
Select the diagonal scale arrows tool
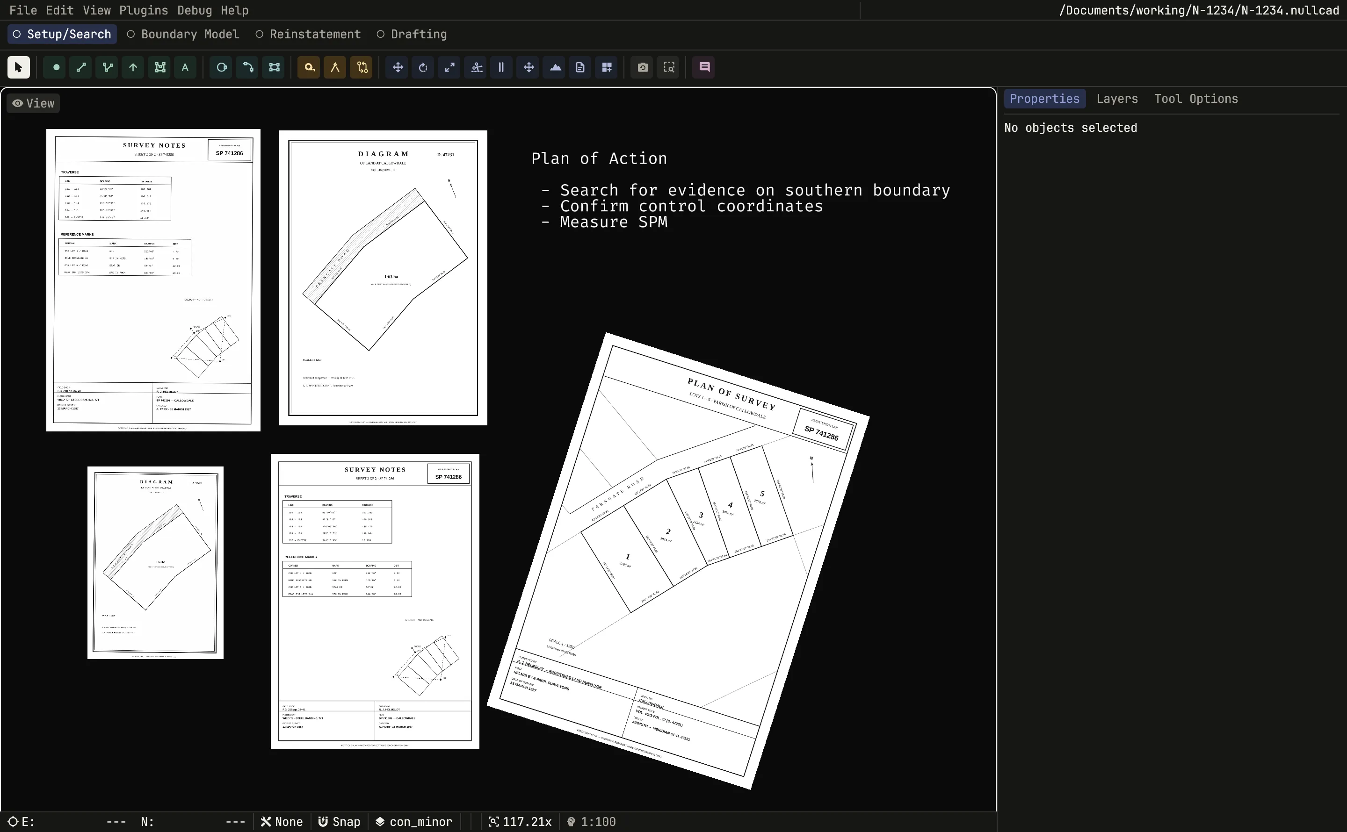coord(449,67)
